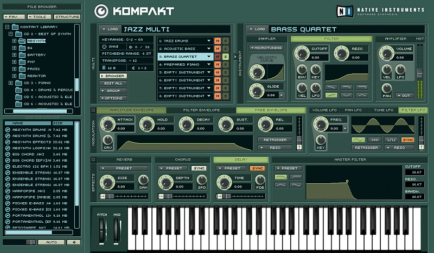Choose sine waveform for the LFO

coord(358,140)
